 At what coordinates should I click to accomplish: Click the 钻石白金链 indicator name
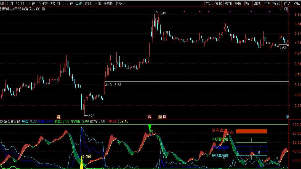pos(12,121)
